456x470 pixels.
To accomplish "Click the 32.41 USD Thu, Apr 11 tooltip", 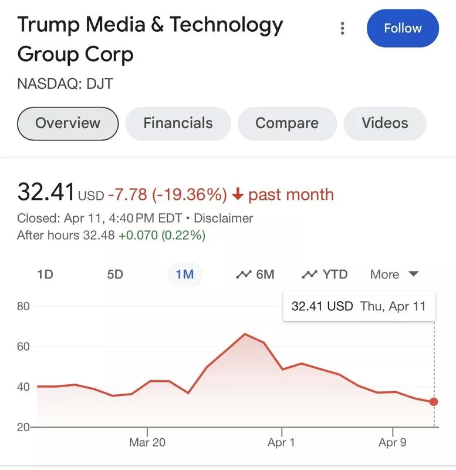I will coord(359,306).
